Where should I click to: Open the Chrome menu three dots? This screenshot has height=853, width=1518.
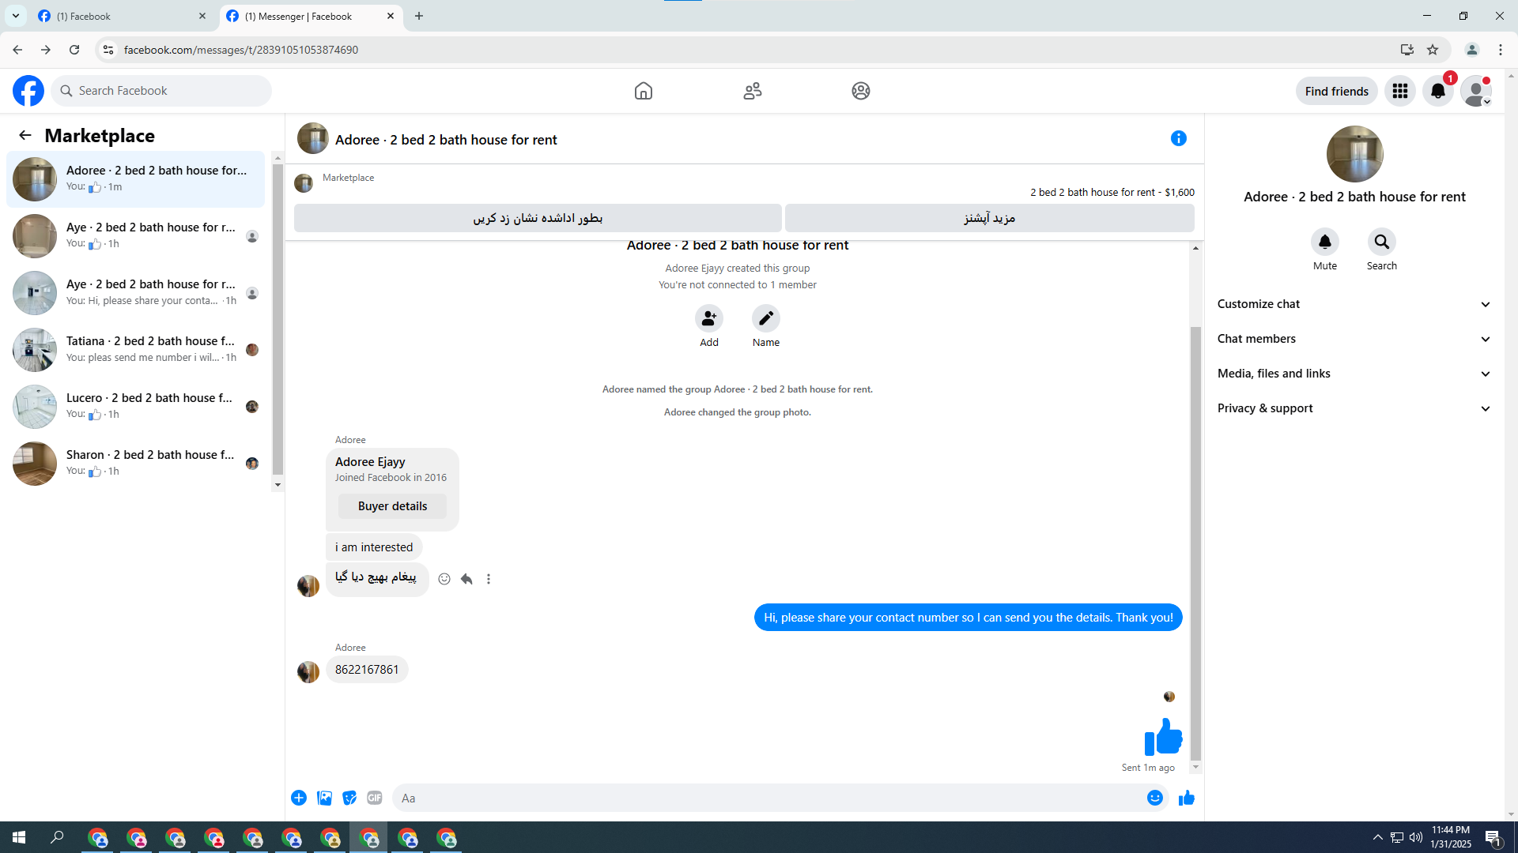point(1501,50)
